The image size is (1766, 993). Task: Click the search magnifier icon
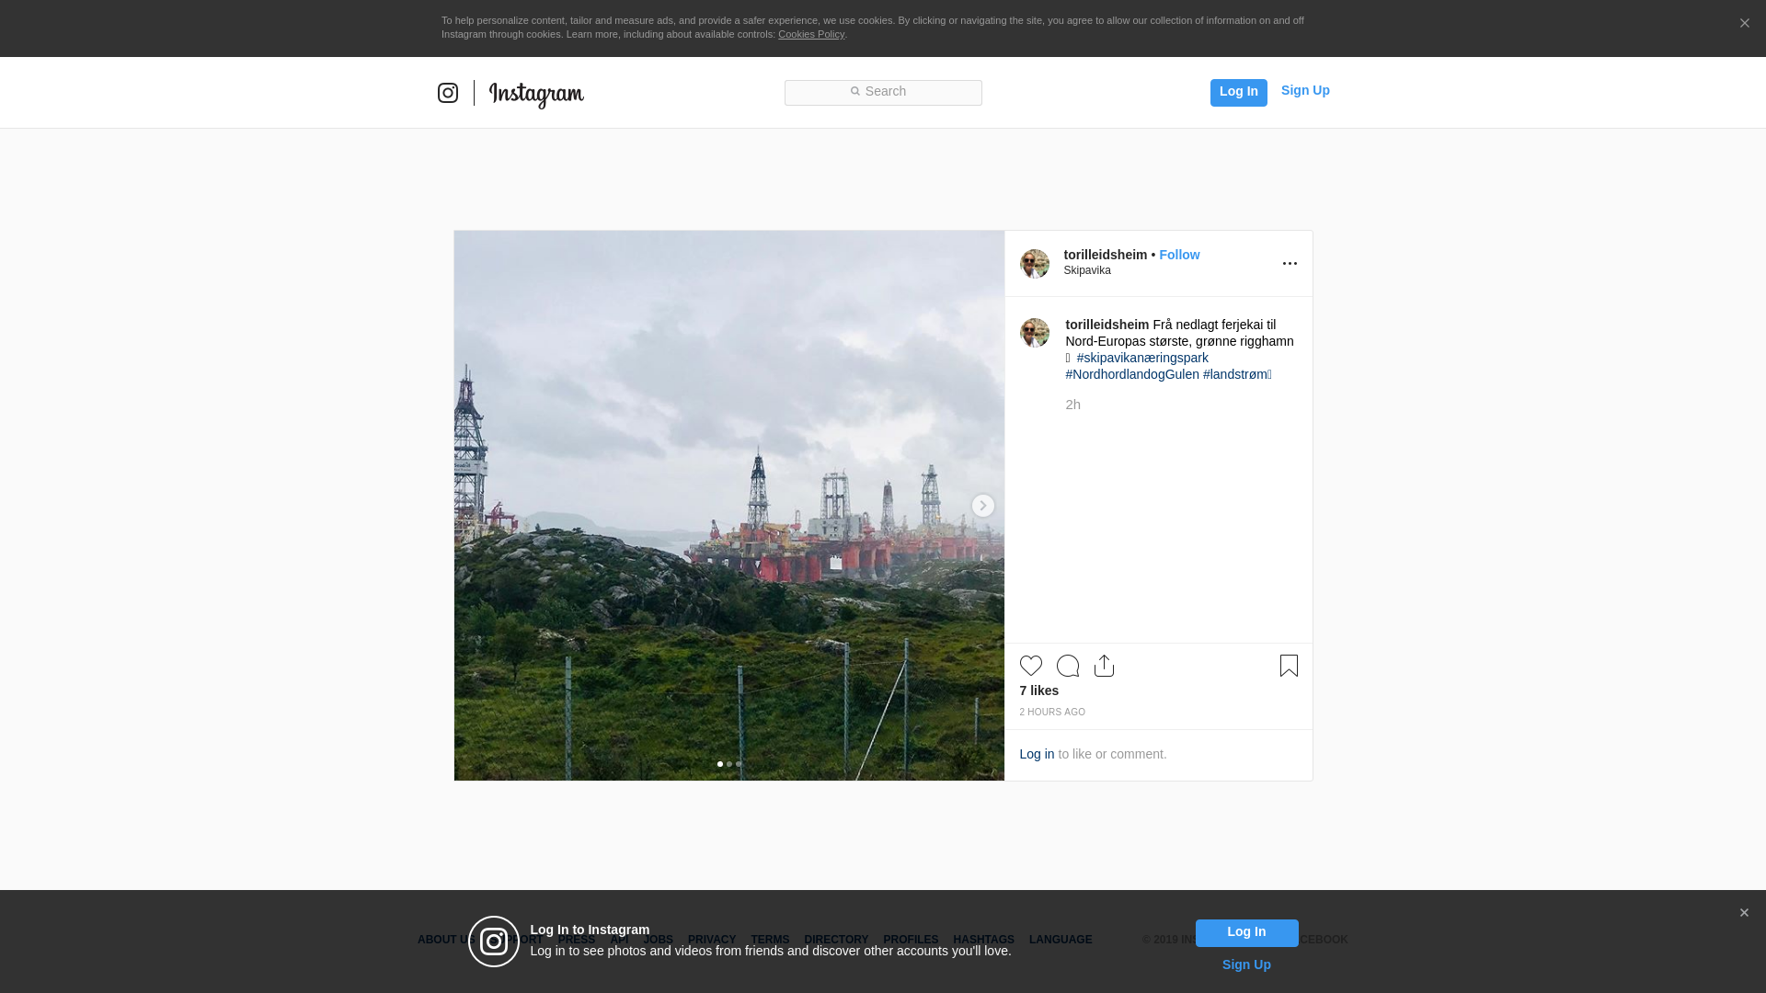pyautogui.click(x=854, y=91)
